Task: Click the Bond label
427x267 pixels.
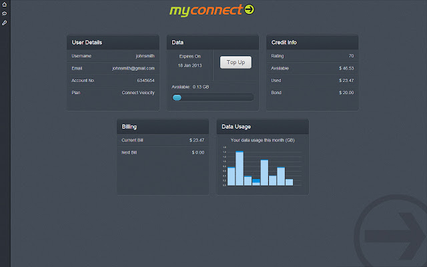Action: (x=276, y=93)
